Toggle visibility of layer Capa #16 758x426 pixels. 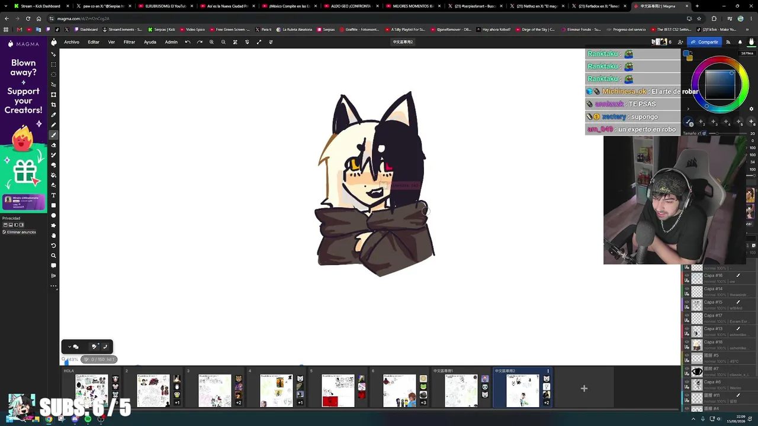point(687,276)
